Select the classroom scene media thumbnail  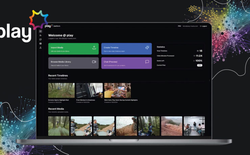pyautogui.click(x=194, y=126)
